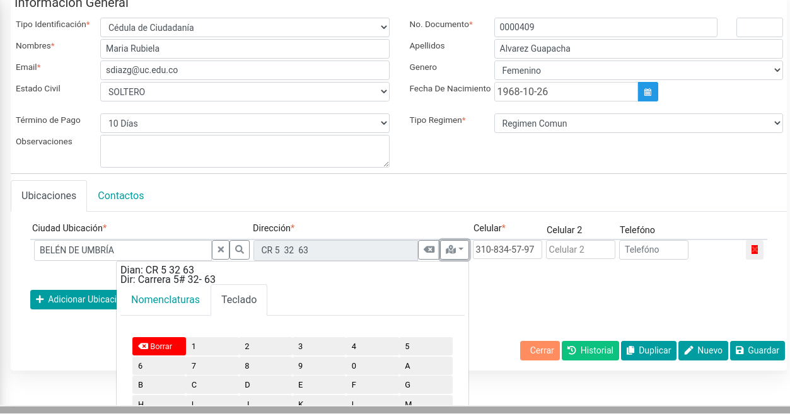The height and width of the screenshot is (414, 790).
Task: Expand the Estado Civil dropdown
Action: tap(245, 92)
